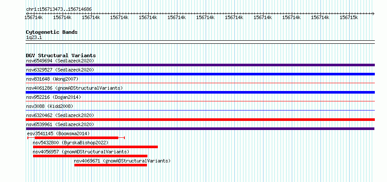
Task: Select the red bar under nsv4056957
Action: click(x=90, y=156)
